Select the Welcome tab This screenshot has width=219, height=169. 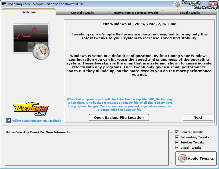point(29,12)
